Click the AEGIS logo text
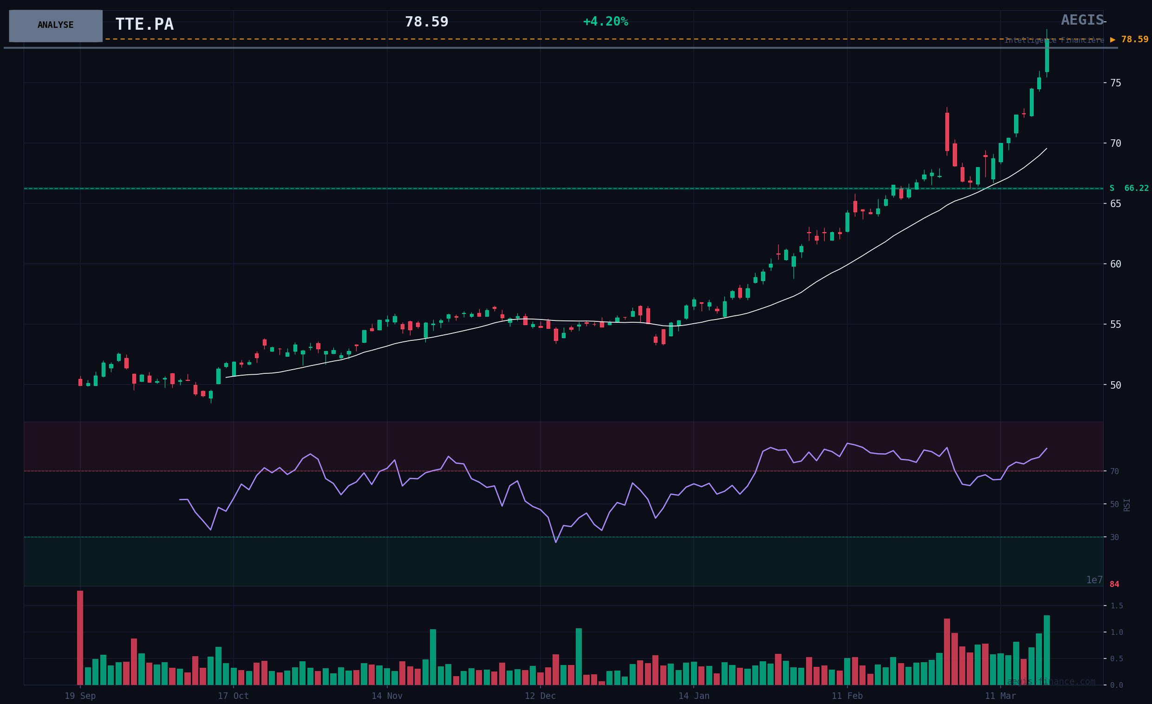Image resolution: width=1152 pixels, height=704 pixels. point(1082,20)
